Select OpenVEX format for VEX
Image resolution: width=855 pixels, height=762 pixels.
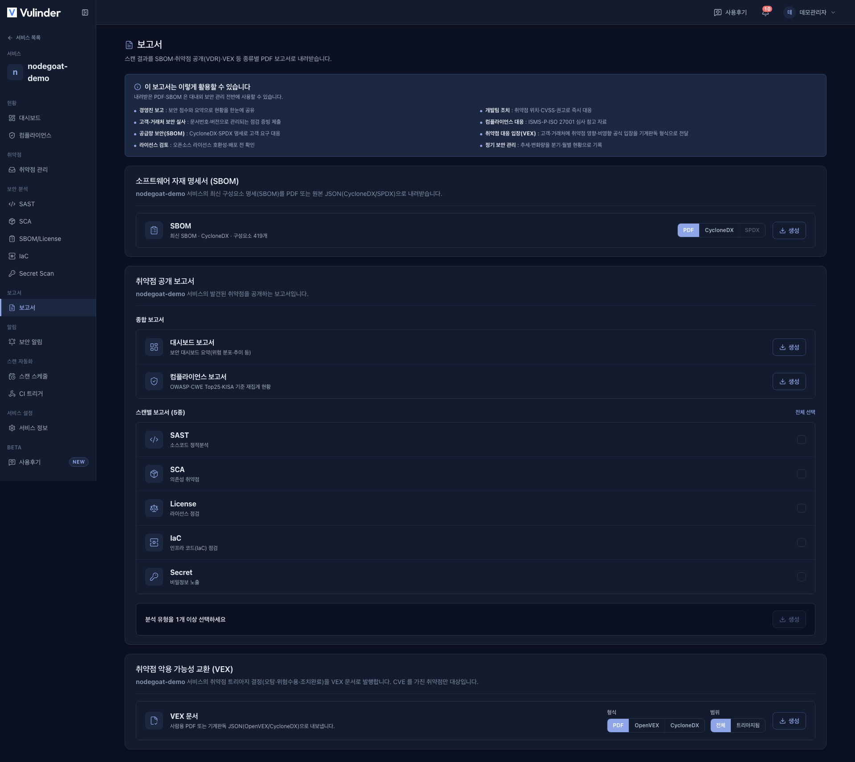tap(647, 725)
